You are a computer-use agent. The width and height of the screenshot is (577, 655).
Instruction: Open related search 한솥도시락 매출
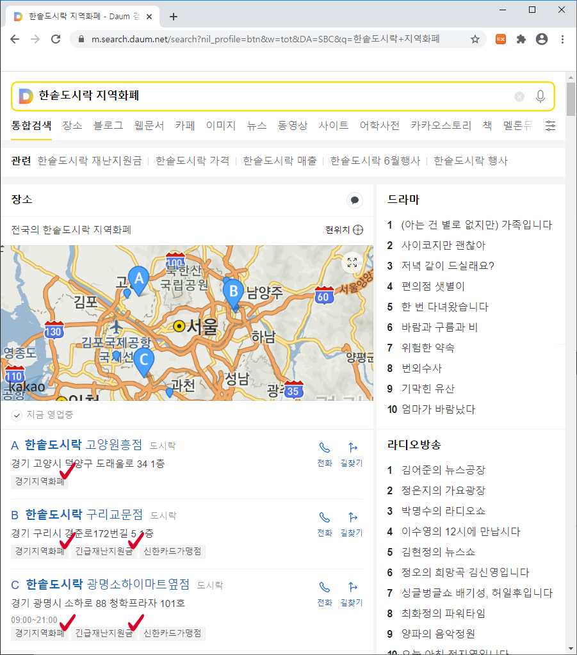tap(280, 161)
